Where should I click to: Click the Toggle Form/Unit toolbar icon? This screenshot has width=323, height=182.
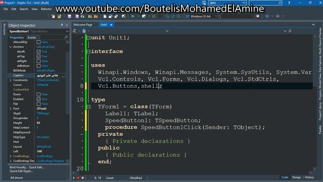point(116,16)
